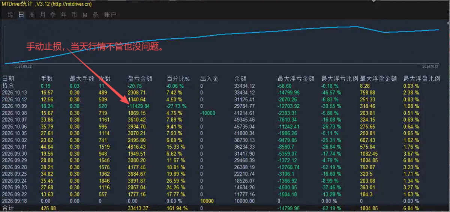Click the 最大浮盈金额 column header
Image resolution: width=450 pixels, height=212 pixels.
[378, 79]
